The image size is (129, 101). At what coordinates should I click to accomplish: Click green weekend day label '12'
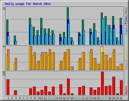pos(49,98)
